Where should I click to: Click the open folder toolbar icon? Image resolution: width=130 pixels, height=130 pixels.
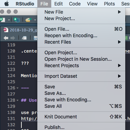coord(28,20)
